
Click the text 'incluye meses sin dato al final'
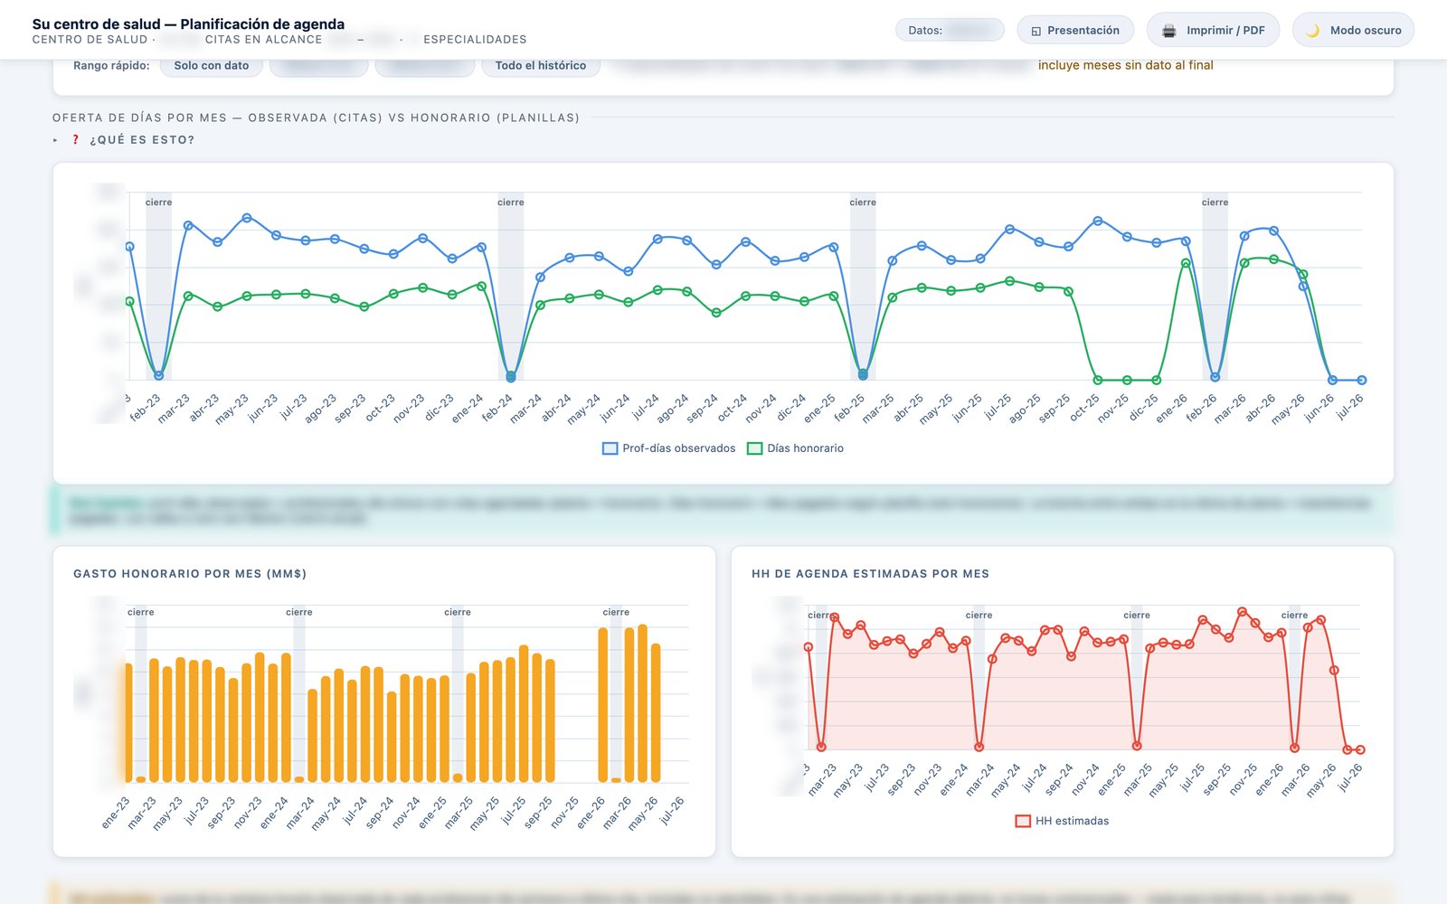(1126, 65)
